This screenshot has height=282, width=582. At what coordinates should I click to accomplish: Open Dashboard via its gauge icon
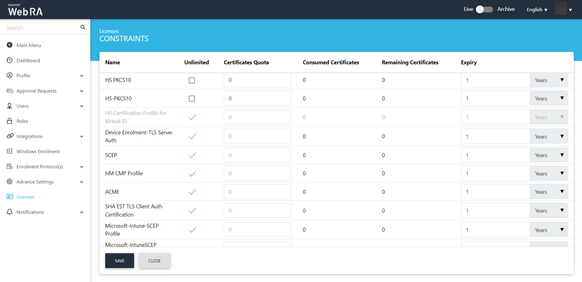click(10, 60)
